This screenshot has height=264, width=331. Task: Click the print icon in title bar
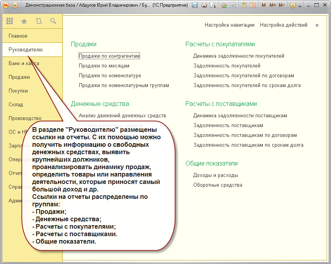pos(204,5)
